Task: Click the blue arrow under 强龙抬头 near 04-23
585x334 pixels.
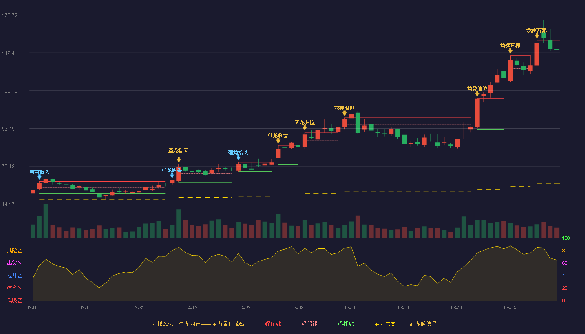Action: [x=238, y=157]
